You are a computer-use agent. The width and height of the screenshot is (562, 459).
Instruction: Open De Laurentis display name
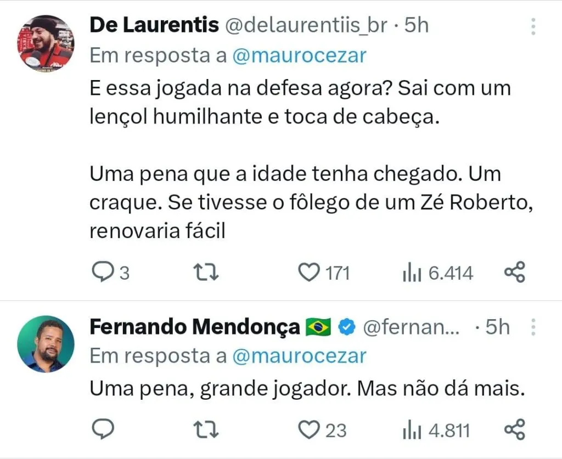tap(154, 25)
